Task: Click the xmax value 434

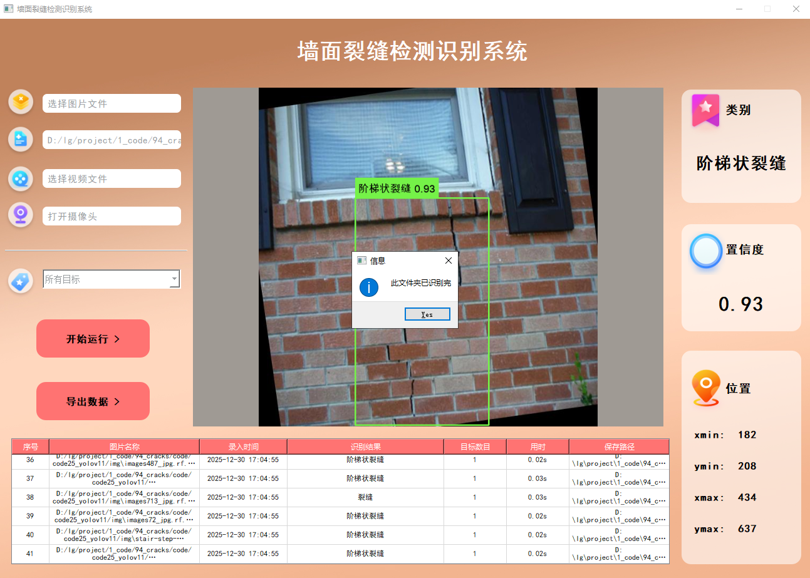Action: pyautogui.click(x=747, y=497)
